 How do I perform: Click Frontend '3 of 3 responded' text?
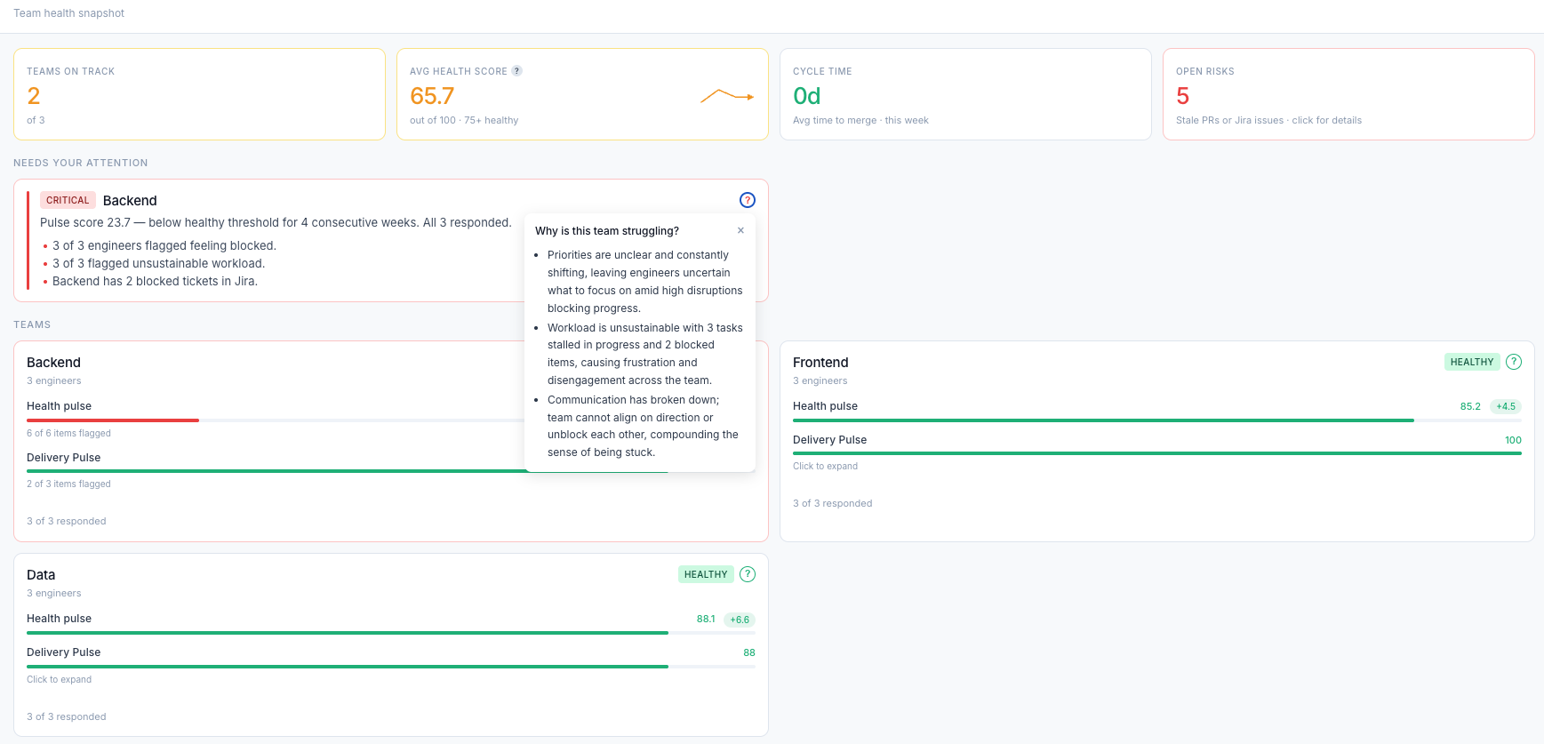832,503
